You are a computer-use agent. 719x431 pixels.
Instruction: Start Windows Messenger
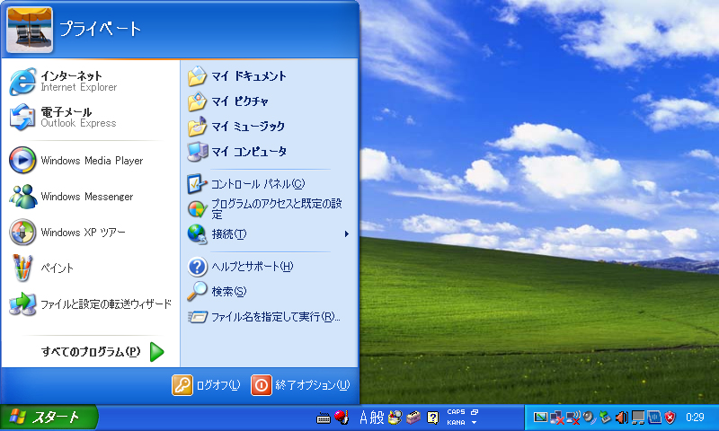tap(91, 196)
